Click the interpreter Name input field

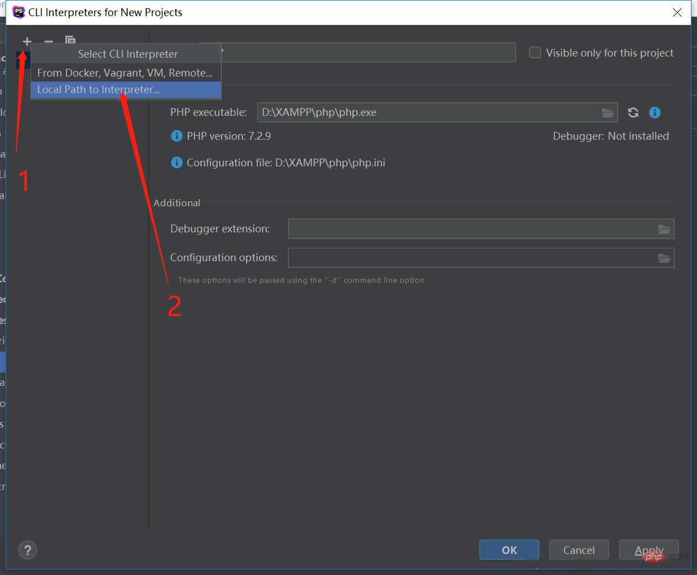click(368, 53)
